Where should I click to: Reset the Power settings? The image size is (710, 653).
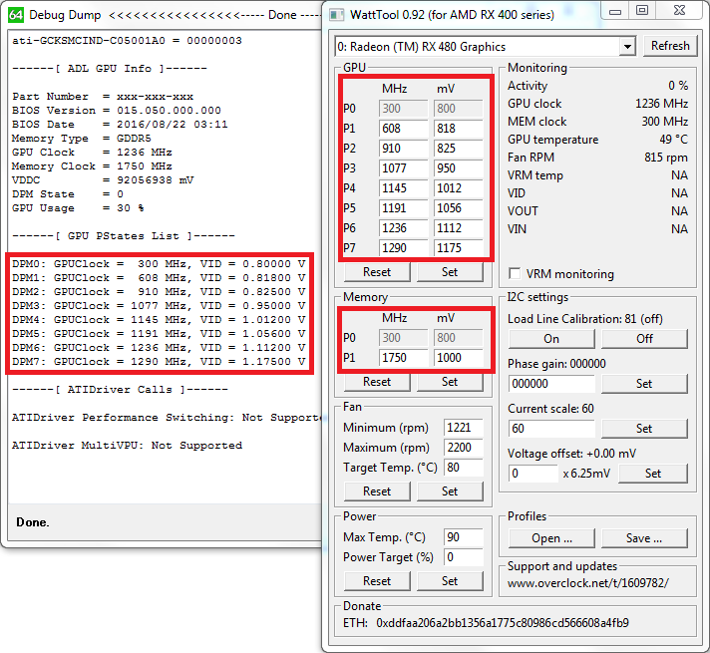click(x=377, y=581)
